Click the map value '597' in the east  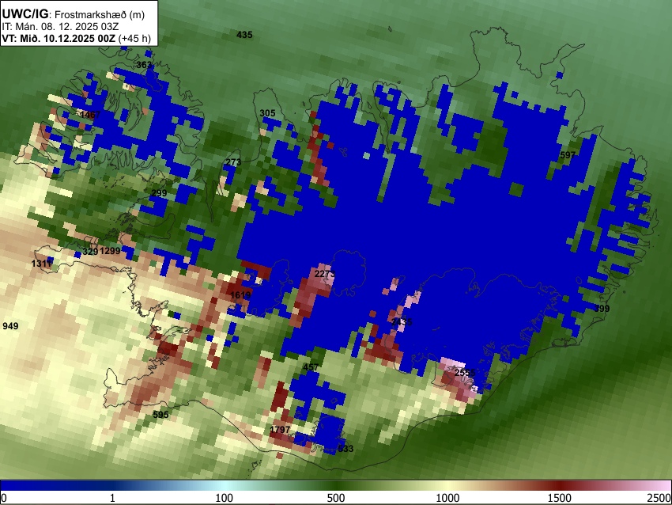(x=568, y=155)
